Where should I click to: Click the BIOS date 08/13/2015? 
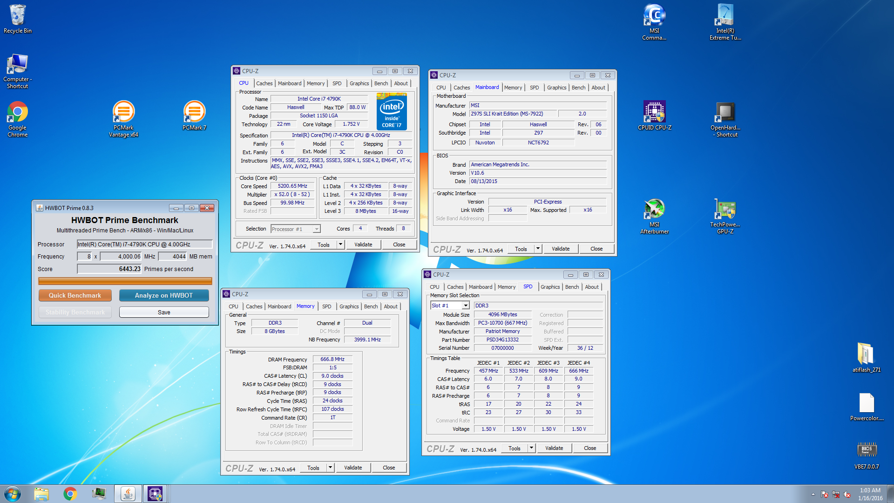coord(538,181)
